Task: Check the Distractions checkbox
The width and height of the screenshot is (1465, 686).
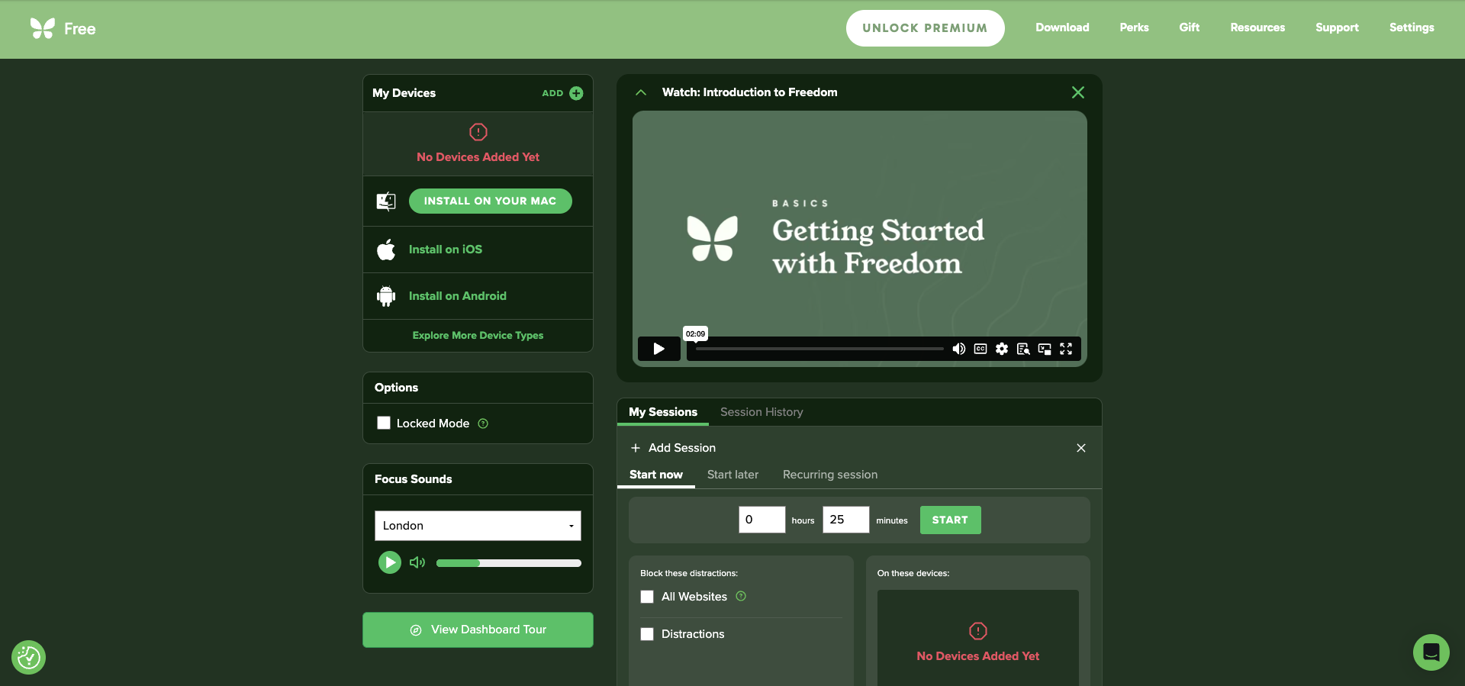Action: pyautogui.click(x=647, y=634)
